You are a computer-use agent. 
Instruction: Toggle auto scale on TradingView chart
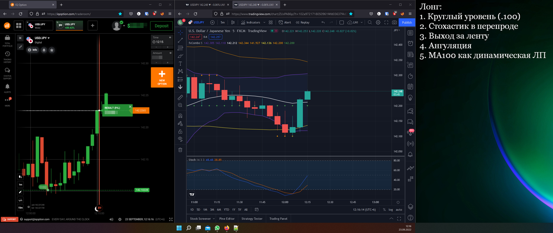pyautogui.click(x=399, y=210)
